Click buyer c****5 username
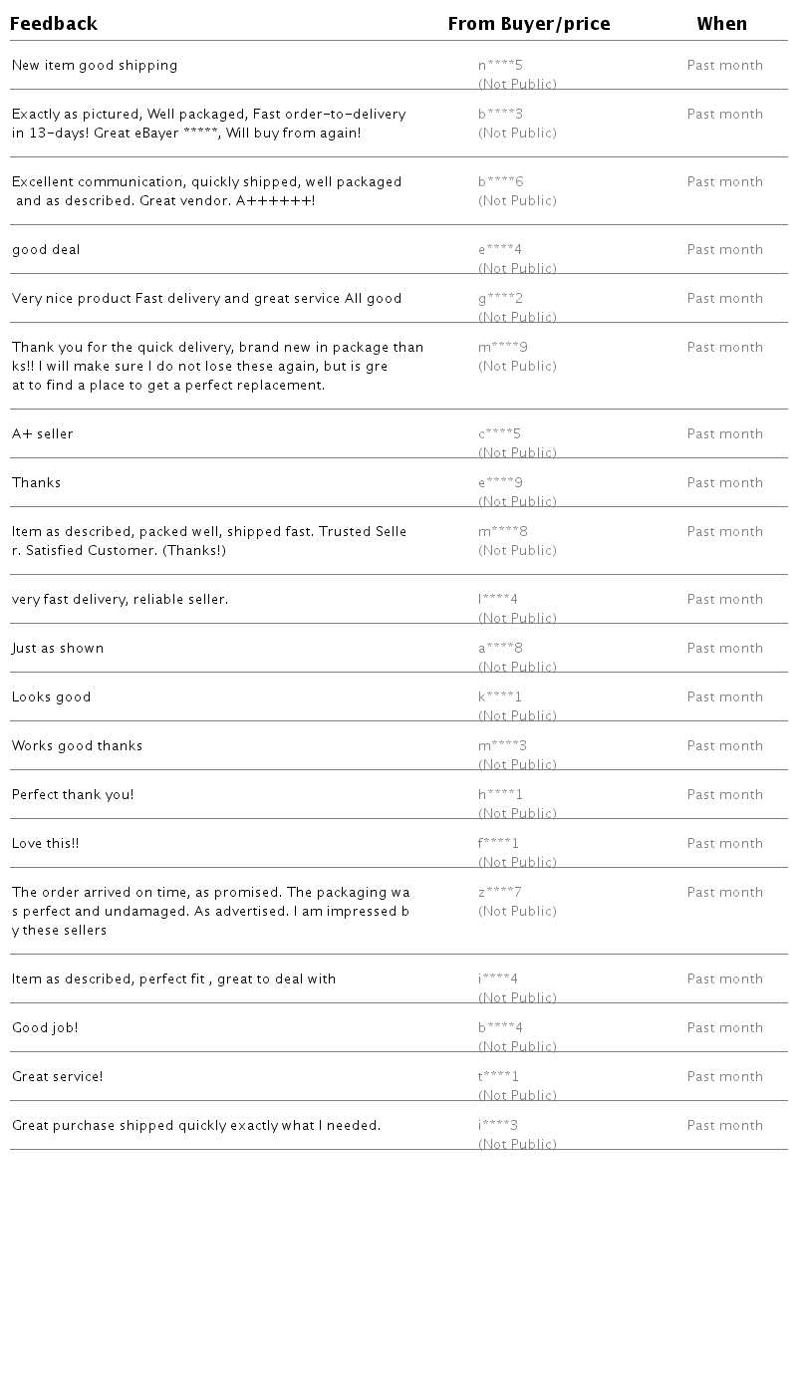 click(x=499, y=434)
